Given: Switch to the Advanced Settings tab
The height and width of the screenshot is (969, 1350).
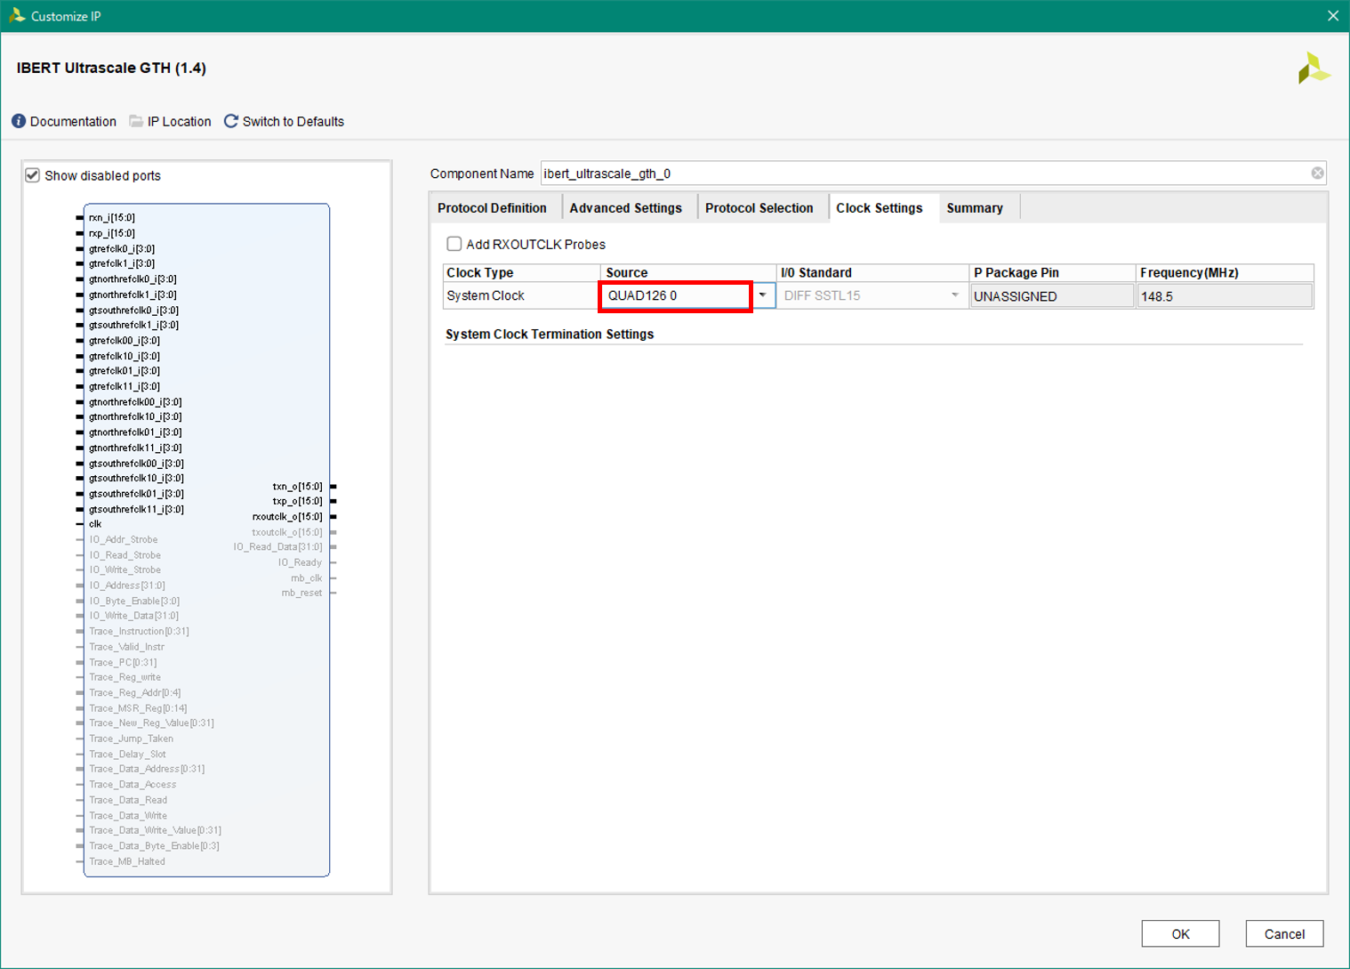Looking at the screenshot, I should (625, 208).
